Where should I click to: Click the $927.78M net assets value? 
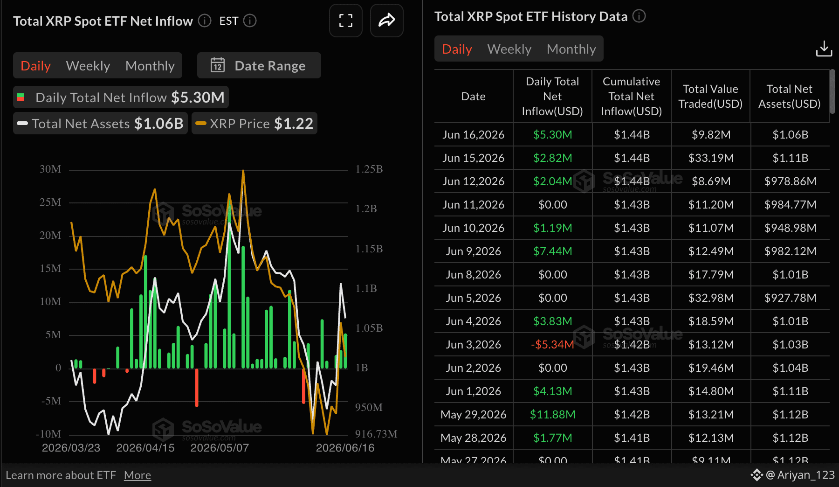(791, 298)
